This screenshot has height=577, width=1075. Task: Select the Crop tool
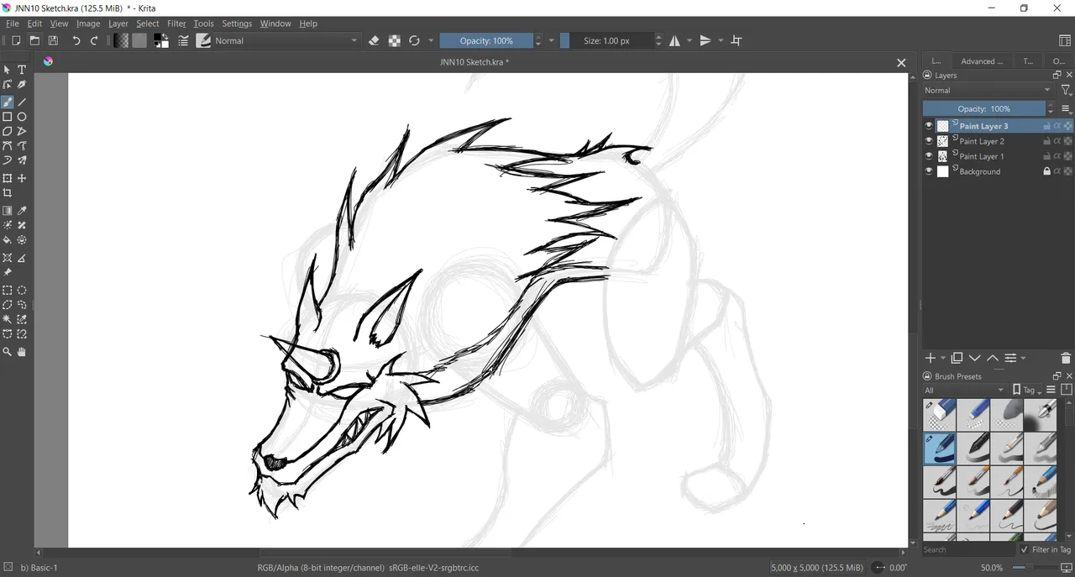click(x=8, y=193)
